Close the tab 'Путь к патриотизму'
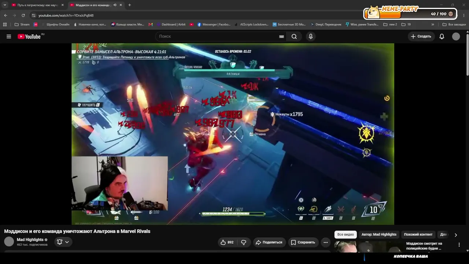The width and height of the screenshot is (469, 264). tap(63, 5)
